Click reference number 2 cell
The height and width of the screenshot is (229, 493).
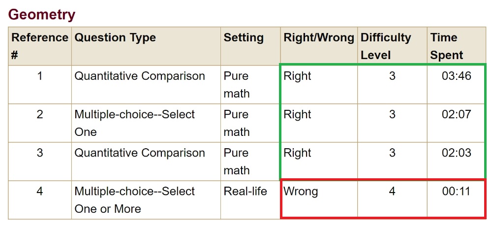[x=40, y=115]
